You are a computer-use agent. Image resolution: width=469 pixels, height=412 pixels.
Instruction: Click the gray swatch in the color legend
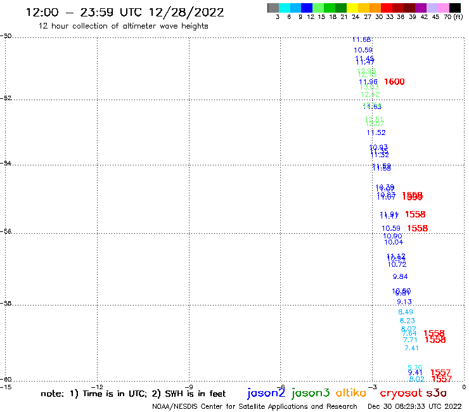click(273, 8)
